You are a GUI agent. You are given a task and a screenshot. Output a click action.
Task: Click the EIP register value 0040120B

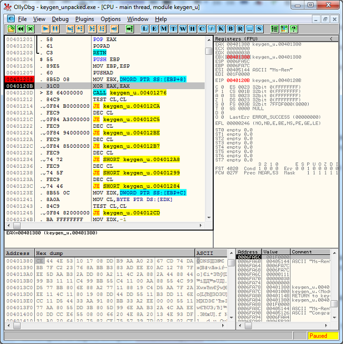point(238,80)
